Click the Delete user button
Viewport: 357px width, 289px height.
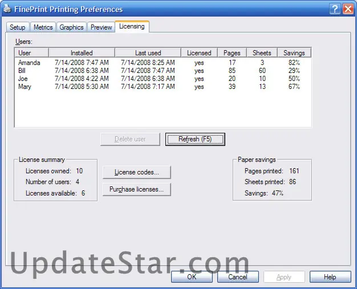click(130, 139)
